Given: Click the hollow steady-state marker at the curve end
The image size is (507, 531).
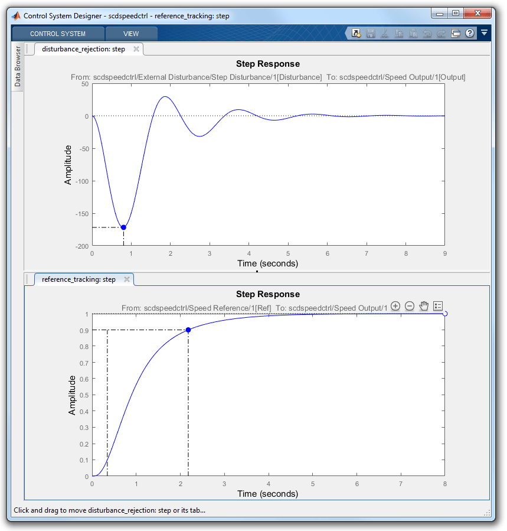Looking at the screenshot, I should point(445,314).
